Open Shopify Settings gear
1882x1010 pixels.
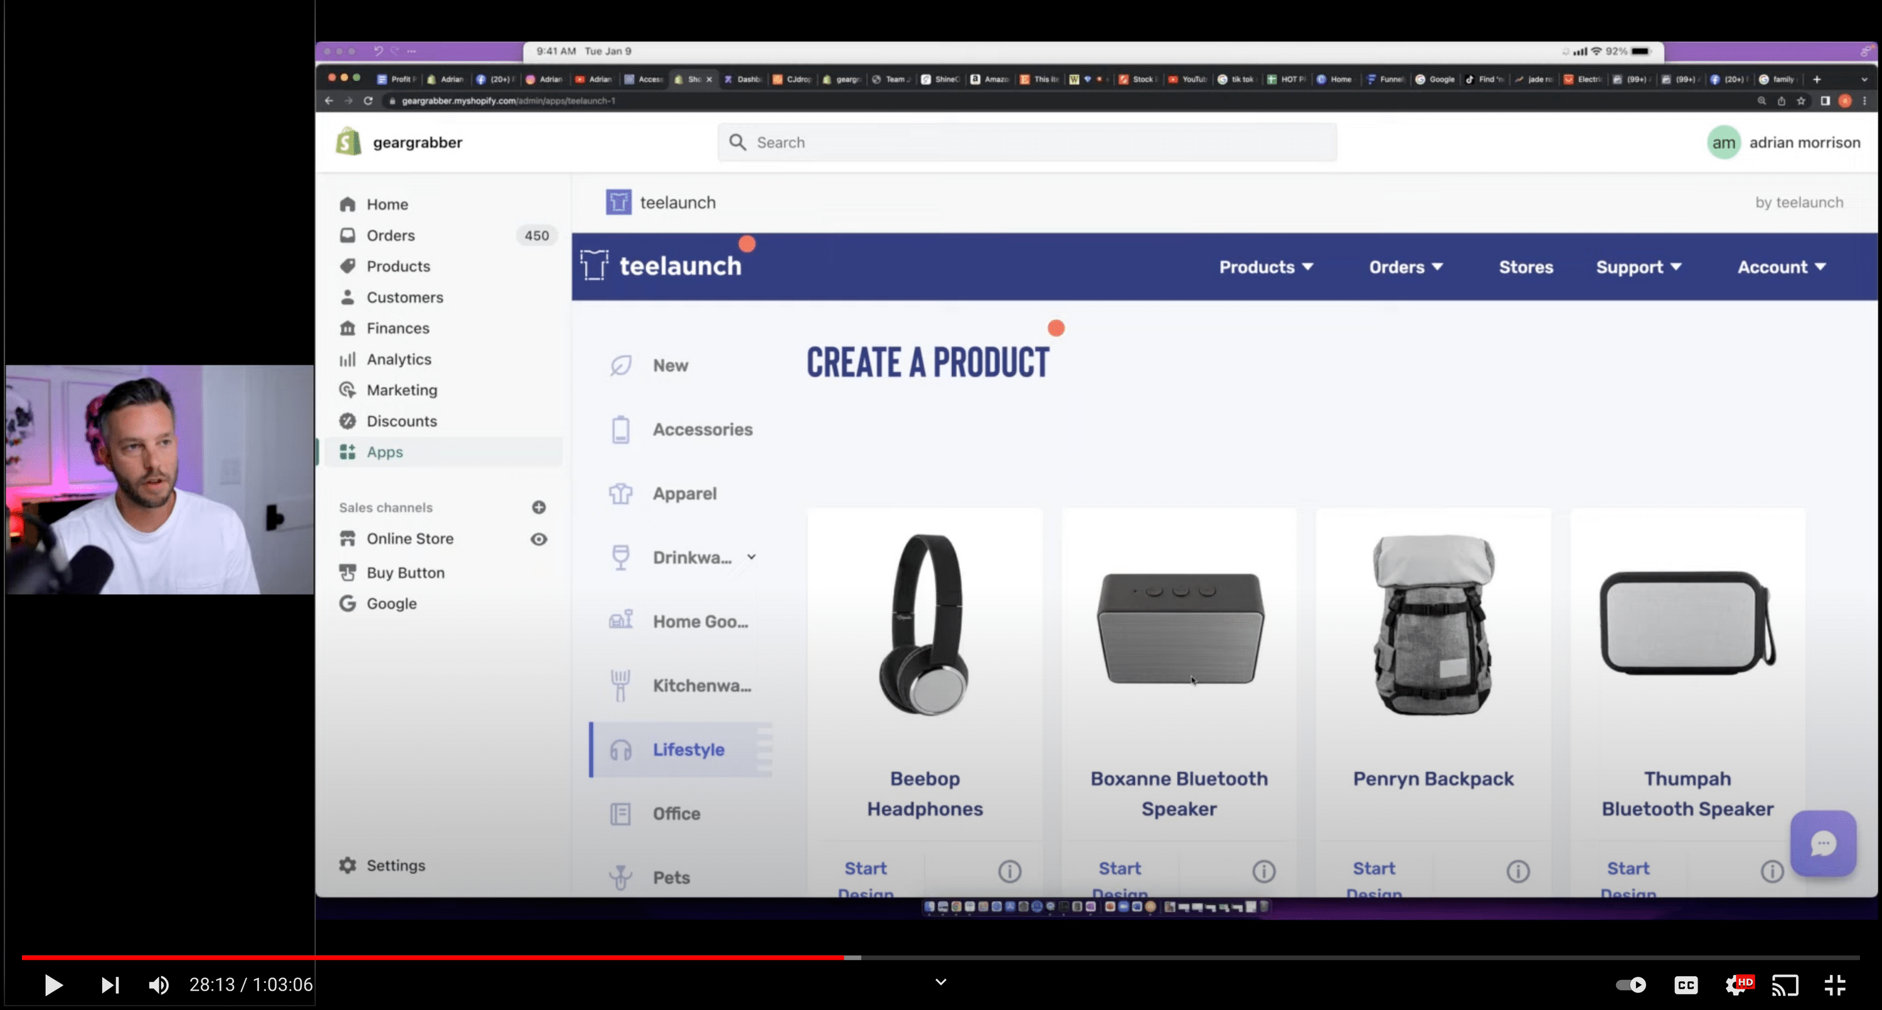[x=348, y=865]
